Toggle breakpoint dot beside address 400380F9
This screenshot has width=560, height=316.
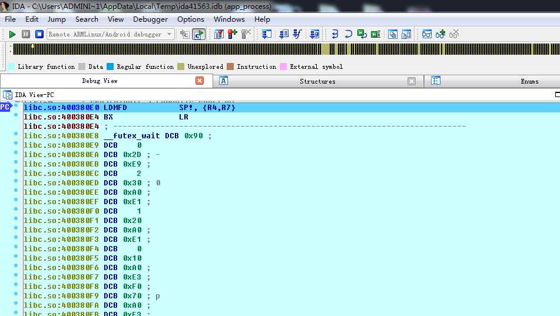(16, 294)
